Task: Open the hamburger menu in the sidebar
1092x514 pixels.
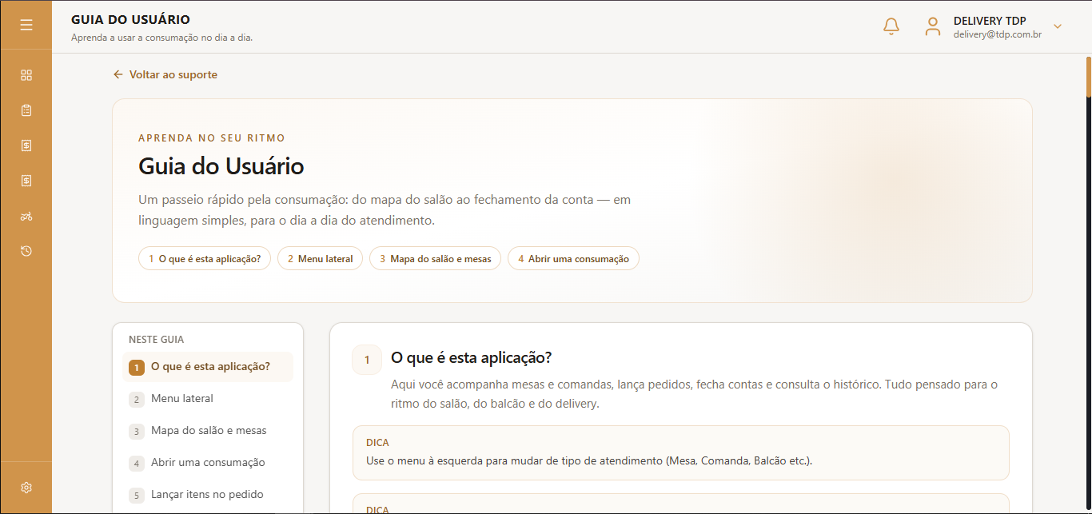Action: (26, 25)
